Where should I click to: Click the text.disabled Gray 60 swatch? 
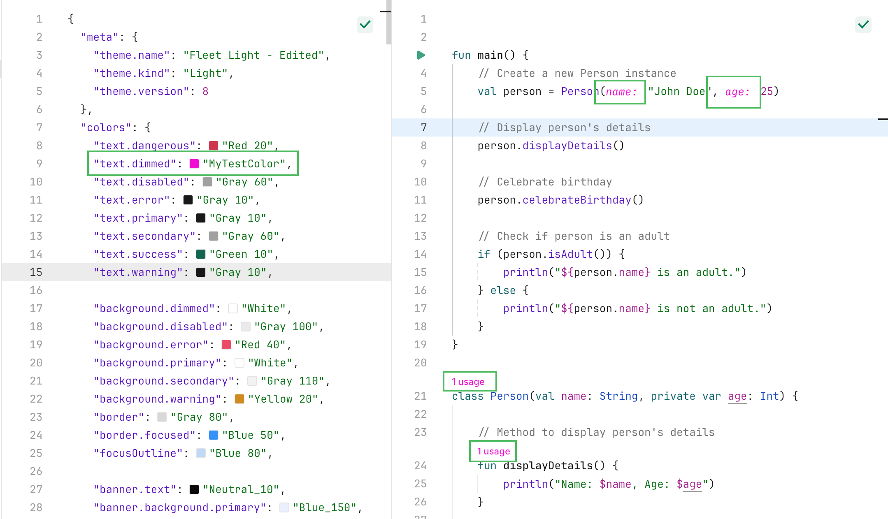(207, 182)
